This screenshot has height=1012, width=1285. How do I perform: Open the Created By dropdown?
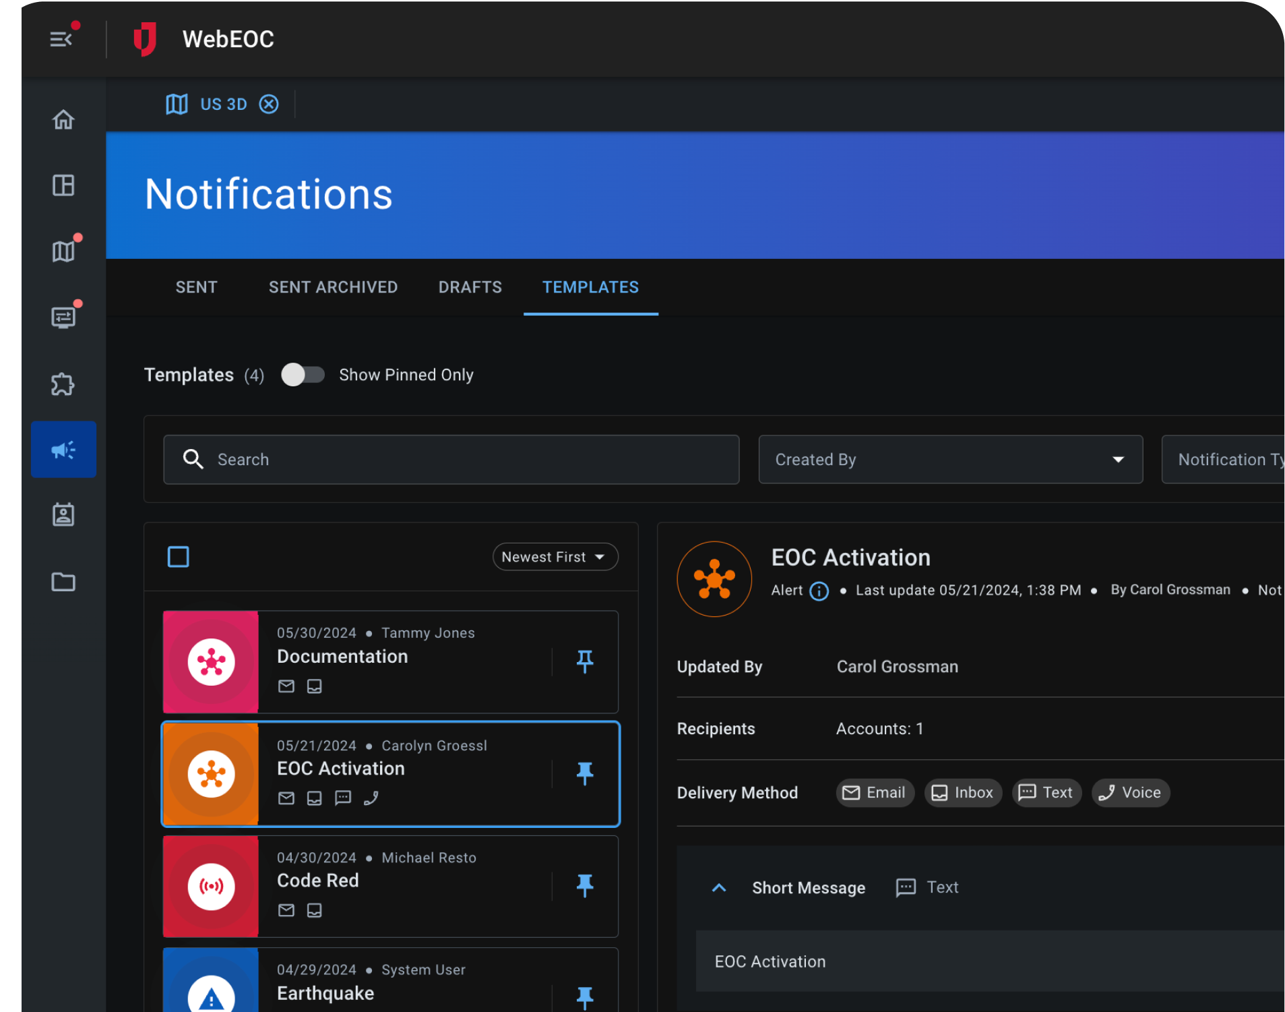click(x=950, y=459)
